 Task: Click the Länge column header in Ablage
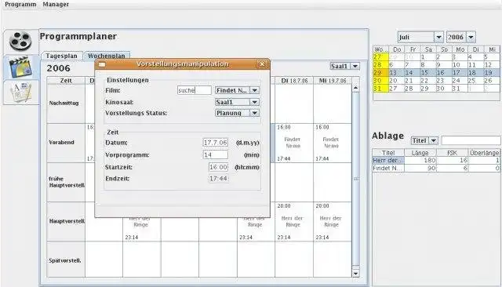click(x=420, y=153)
